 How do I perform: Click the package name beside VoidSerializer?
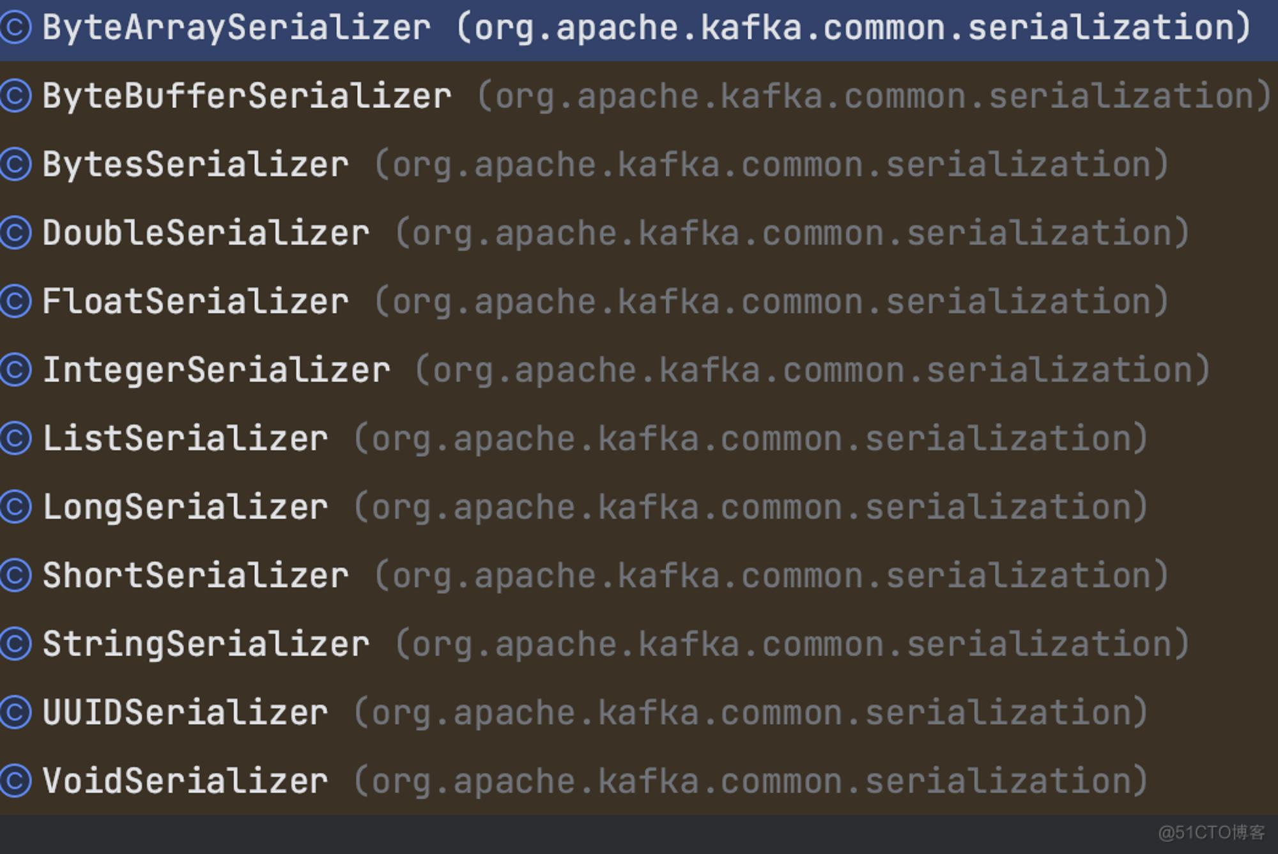[751, 782]
